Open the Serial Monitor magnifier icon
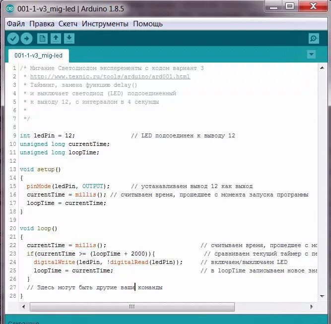331x324 pixels. coord(314,39)
